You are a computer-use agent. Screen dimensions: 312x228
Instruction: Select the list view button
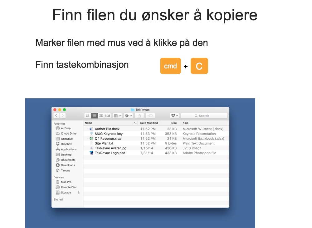pyautogui.click(x=94, y=116)
